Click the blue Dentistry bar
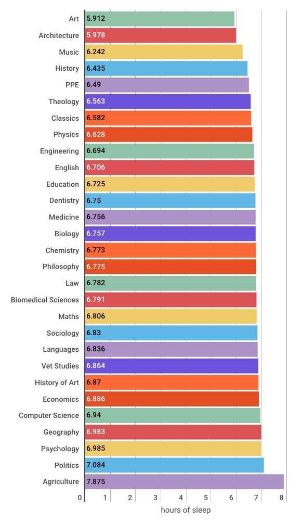 click(170, 200)
